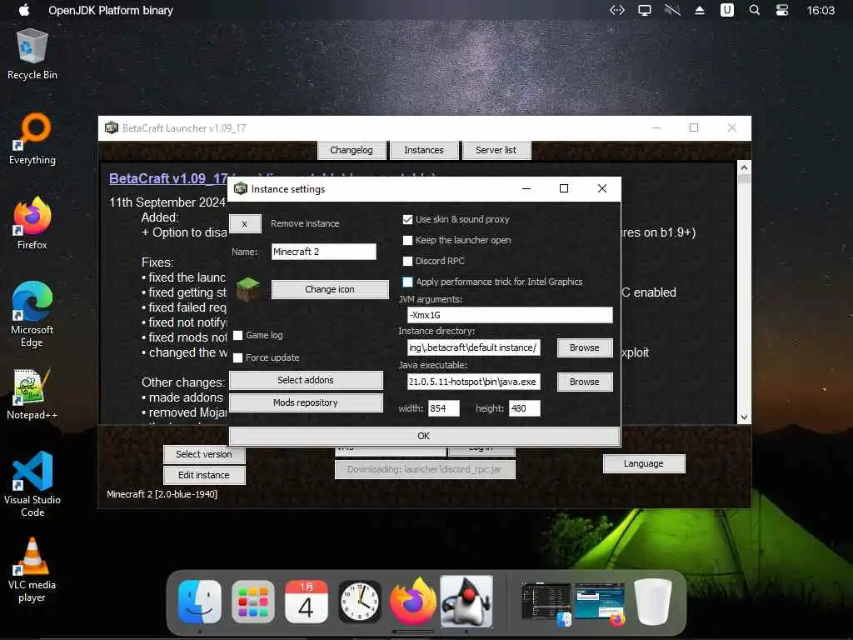This screenshot has width=853, height=640.
Task: Open the dock's Firefox window thumbnail
Action: 600,602
